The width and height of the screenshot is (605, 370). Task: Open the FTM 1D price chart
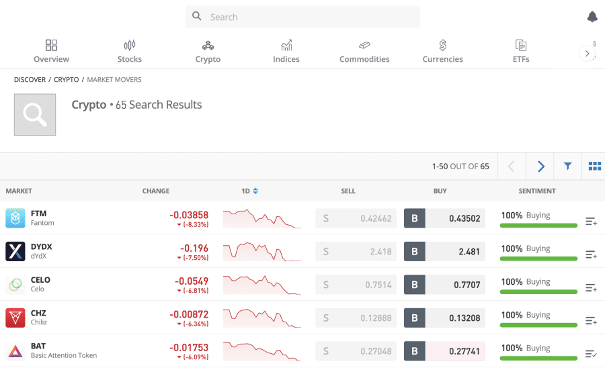[x=261, y=218]
